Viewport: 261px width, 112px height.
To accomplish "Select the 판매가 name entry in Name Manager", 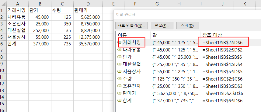I will 130,94.
